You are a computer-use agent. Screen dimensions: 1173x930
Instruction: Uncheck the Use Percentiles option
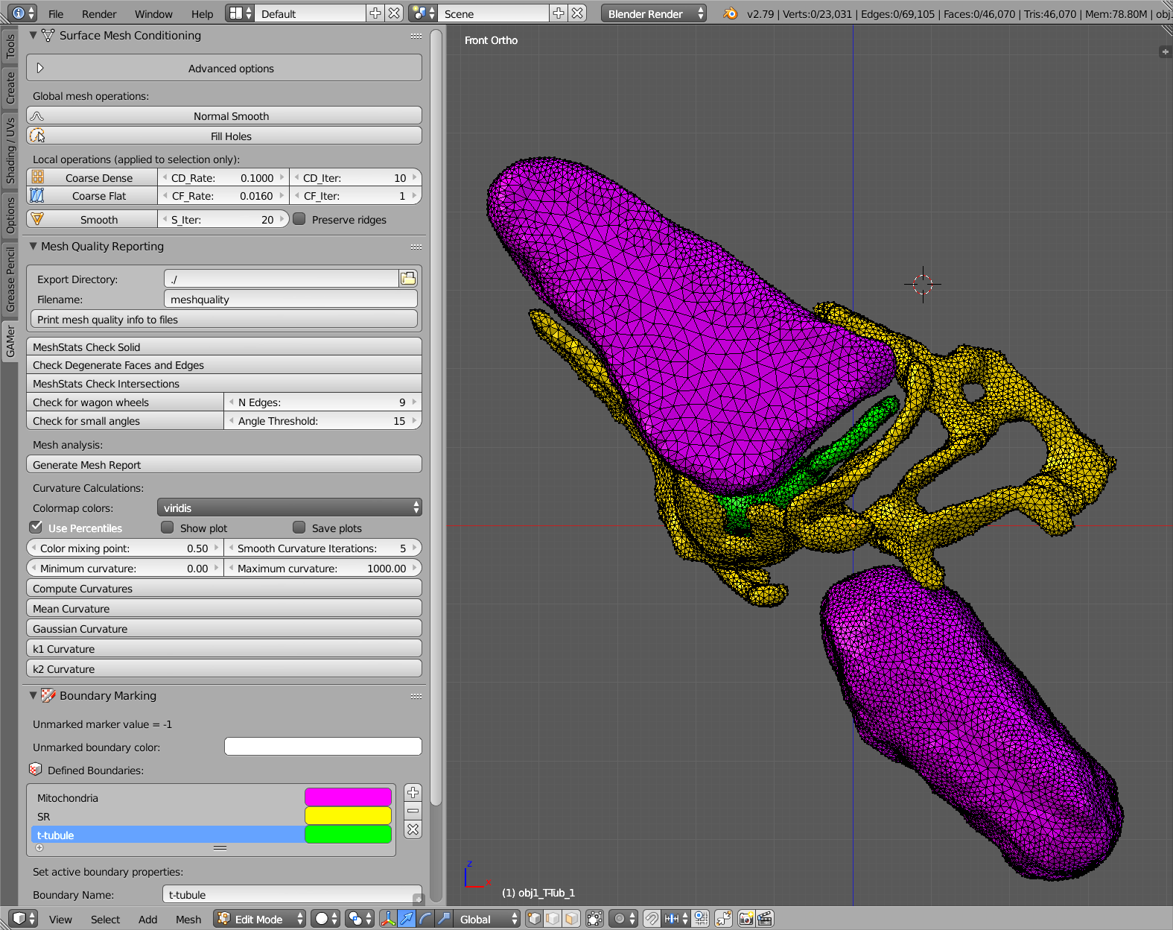click(x=36, y=527)
